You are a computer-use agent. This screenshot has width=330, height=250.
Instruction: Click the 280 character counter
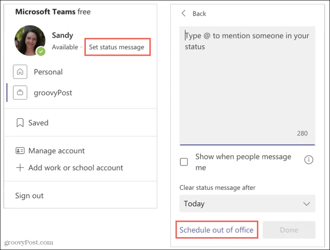[302, 133]
